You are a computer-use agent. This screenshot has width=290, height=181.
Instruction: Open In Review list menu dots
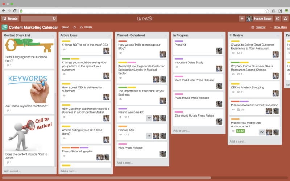[278, 35]
